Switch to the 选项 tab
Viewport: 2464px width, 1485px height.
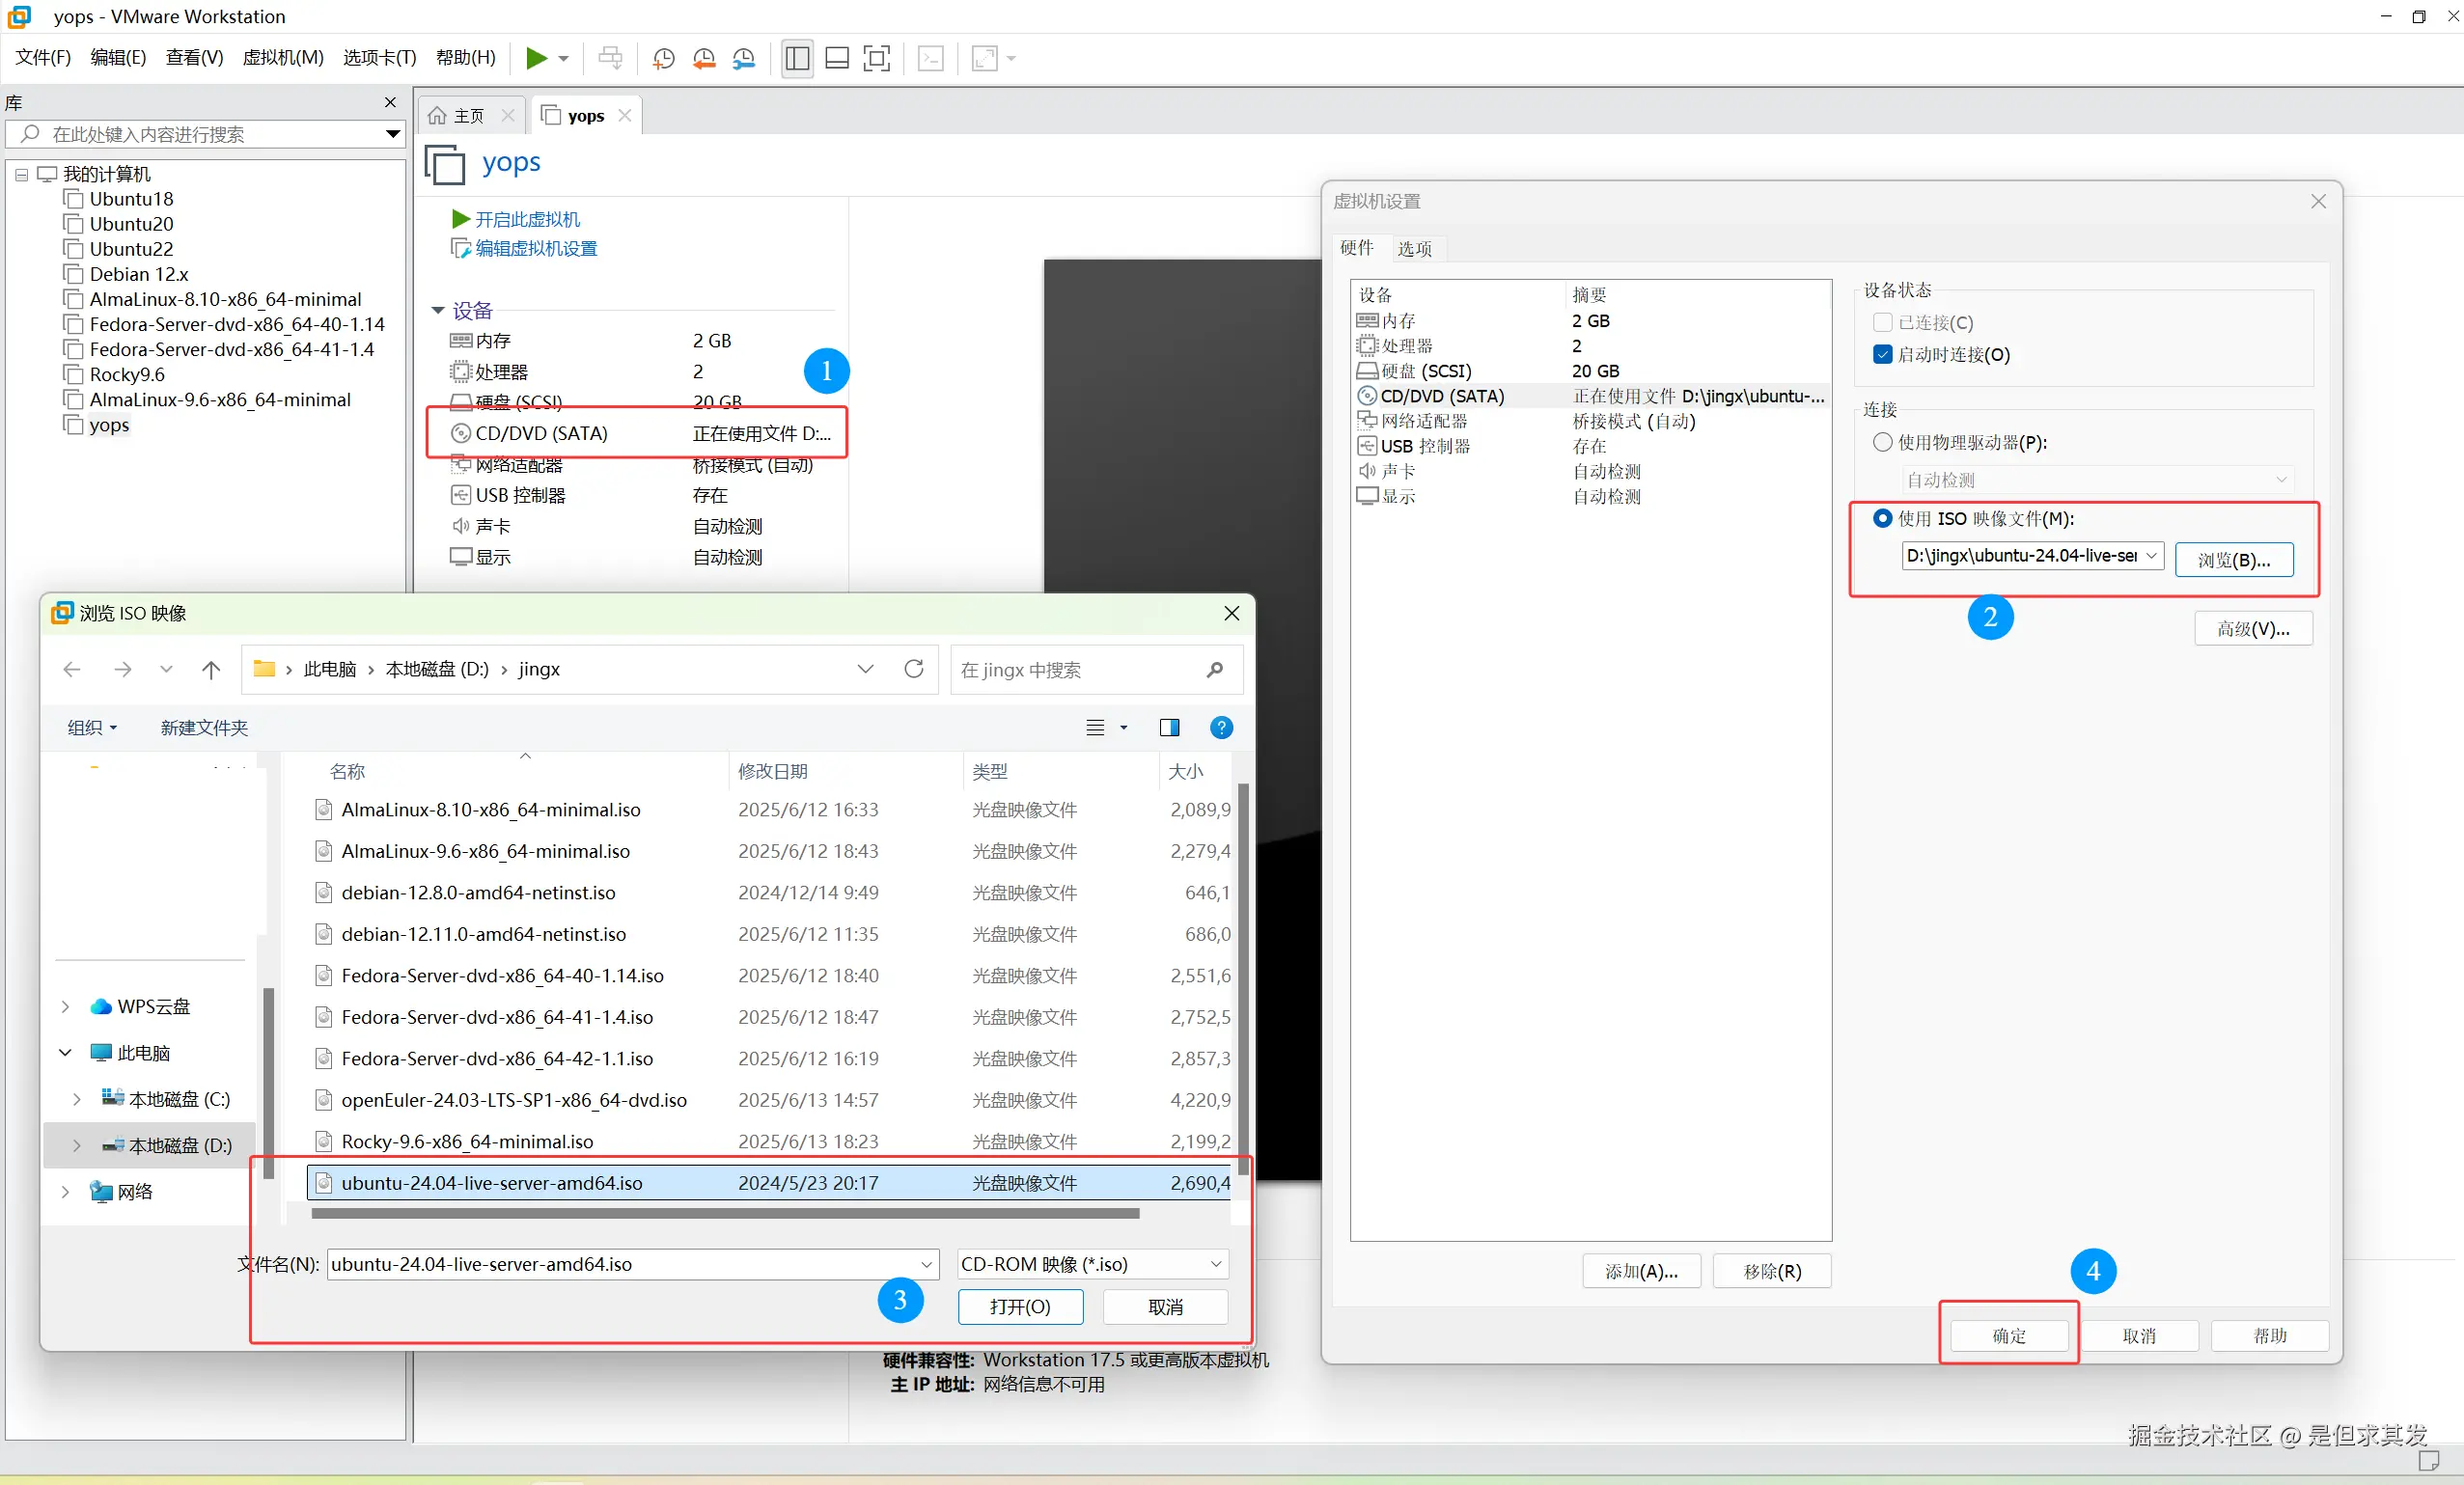(x=1414, y=248)
